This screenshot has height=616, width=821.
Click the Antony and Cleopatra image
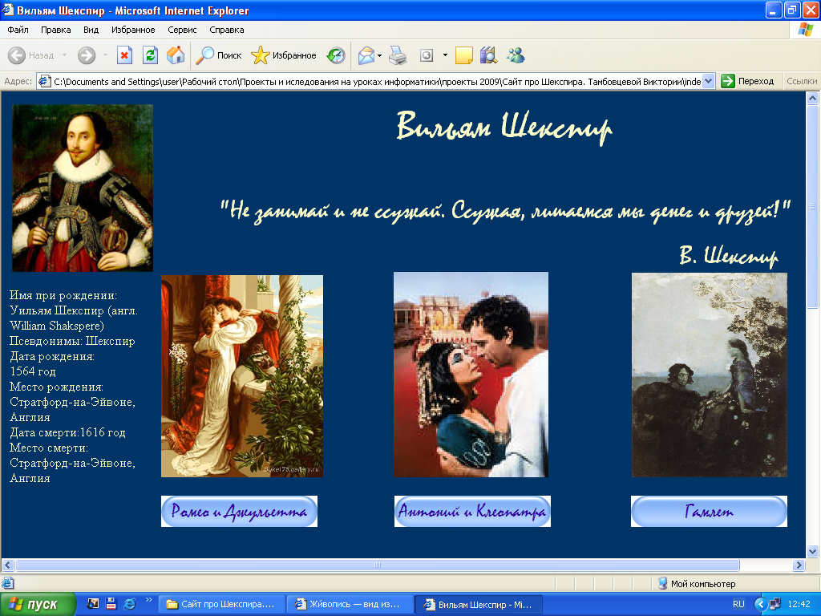pos(471,375)
